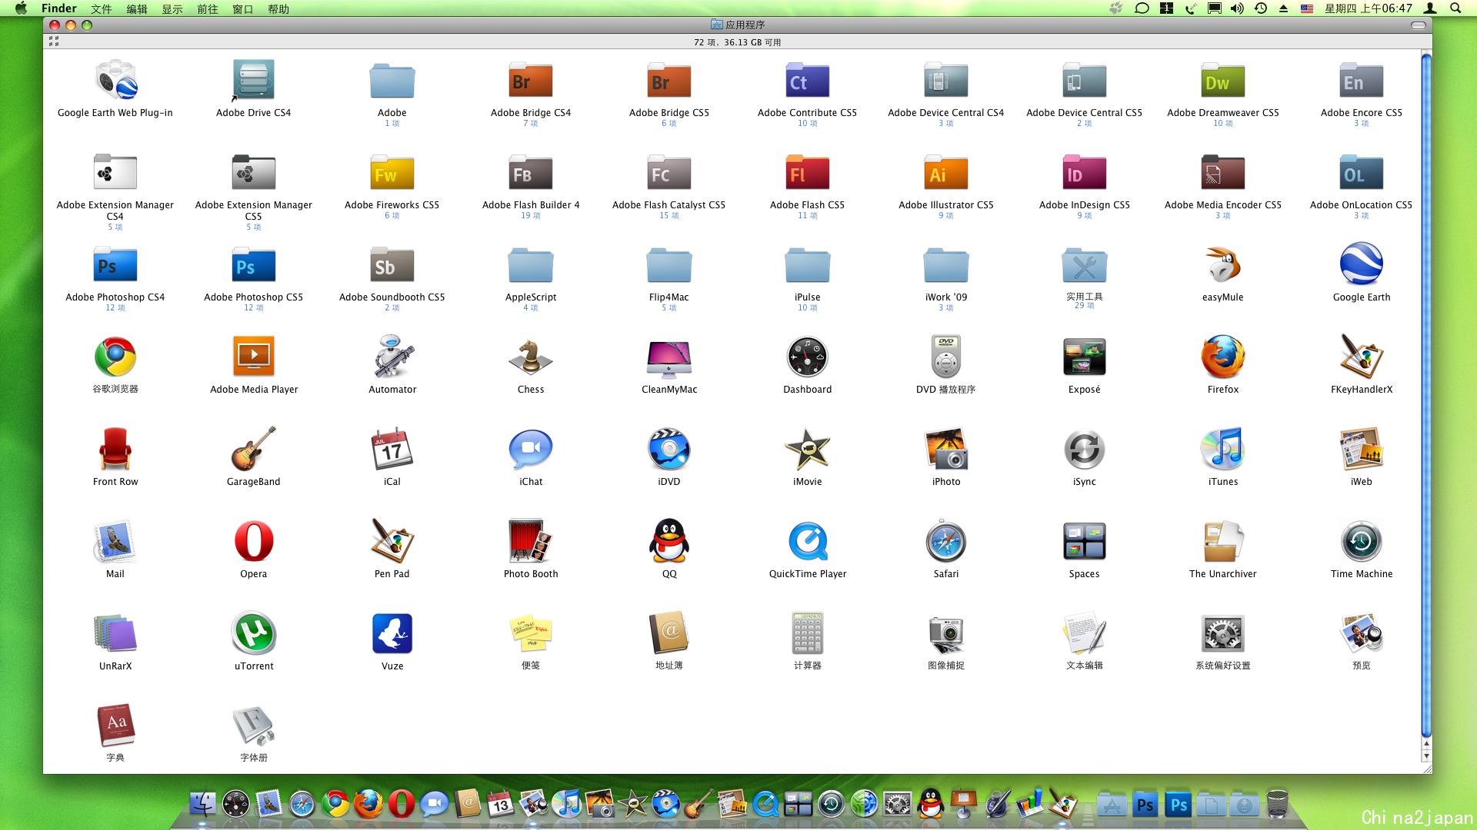
Task: Open the GarageBand guitar icon
Action: coord(254,449)
